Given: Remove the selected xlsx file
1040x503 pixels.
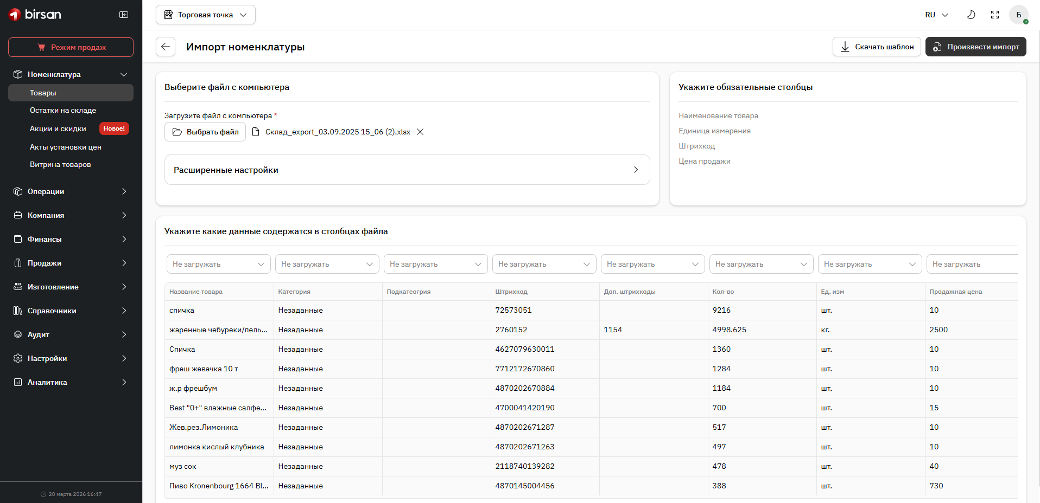Looking at the screenshot, I should pyautogui.click(x=420, y=132).
